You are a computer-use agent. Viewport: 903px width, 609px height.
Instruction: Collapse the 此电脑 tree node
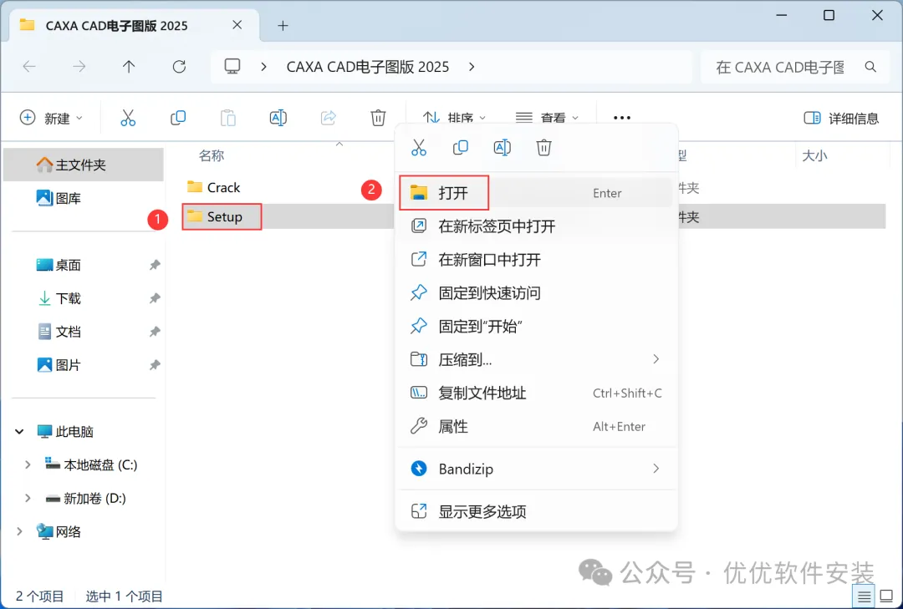[x=19, y=431]
